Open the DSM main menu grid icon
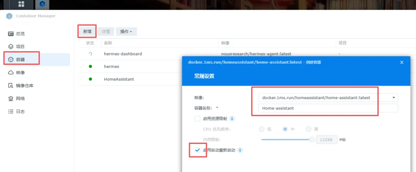This screenshot has height=172, width=416. pyautogui.click(x=21, y=4)
